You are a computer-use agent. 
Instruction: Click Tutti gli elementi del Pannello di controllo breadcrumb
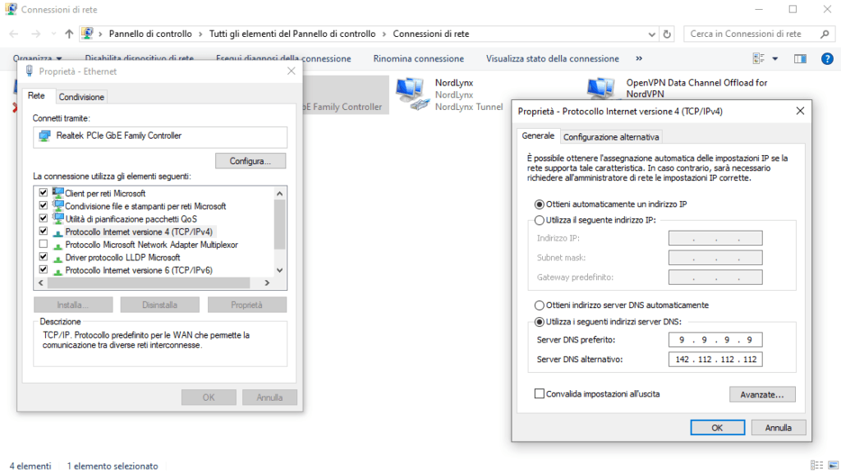292,34
